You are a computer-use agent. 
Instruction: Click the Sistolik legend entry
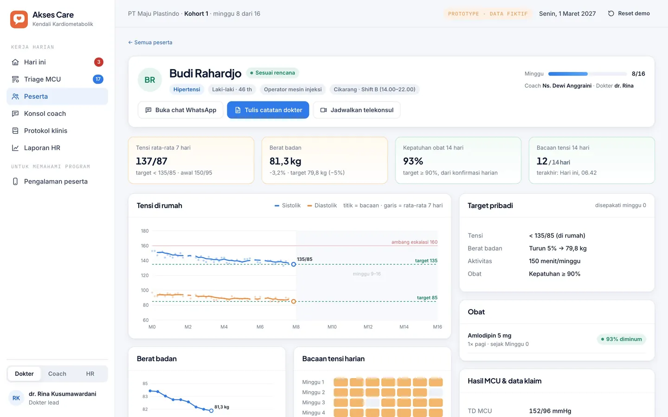pos(288,206)
